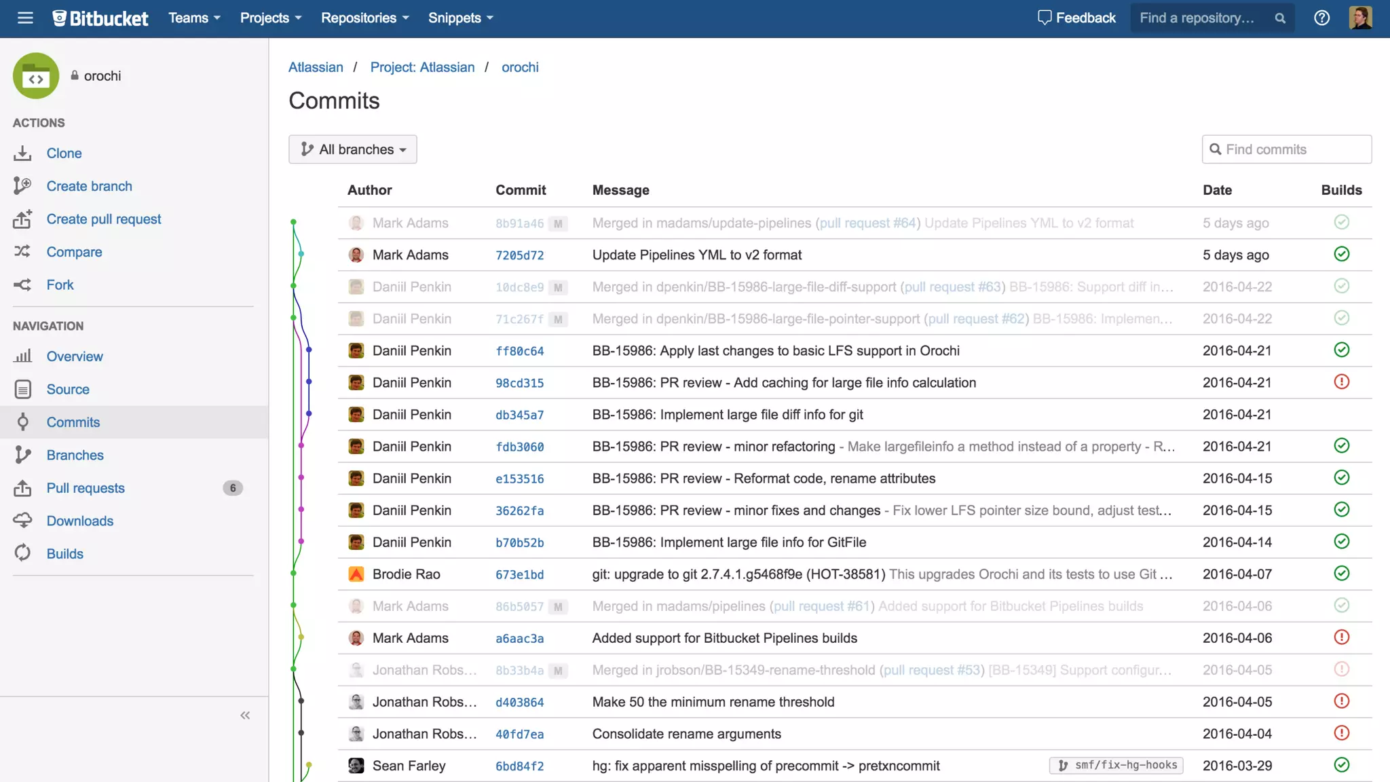Click the Compare shuffle icon
This screenshot has height=782, width=1390.
pyautogui.click(x=22, y=252)
